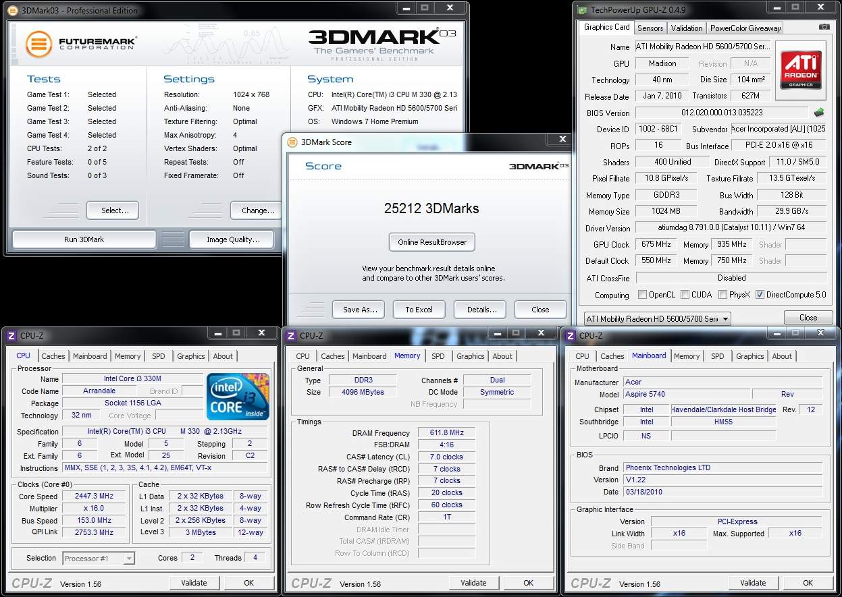This screenshot has width=842, height=597.
Task: Click the Aspire 5740 model field
Action: coord(686,394)
